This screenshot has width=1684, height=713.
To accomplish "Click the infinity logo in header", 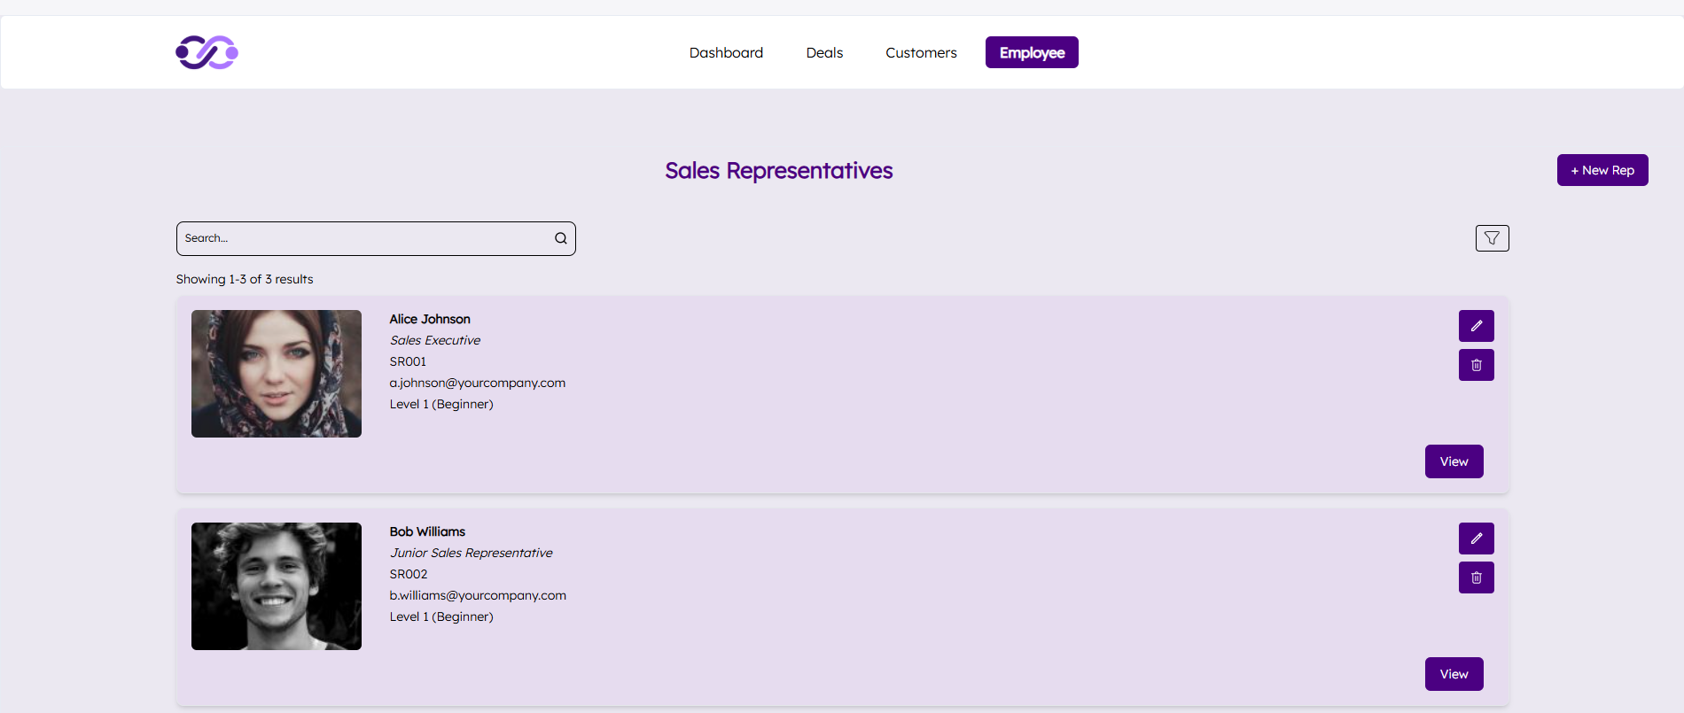I will tap(207, 52).
